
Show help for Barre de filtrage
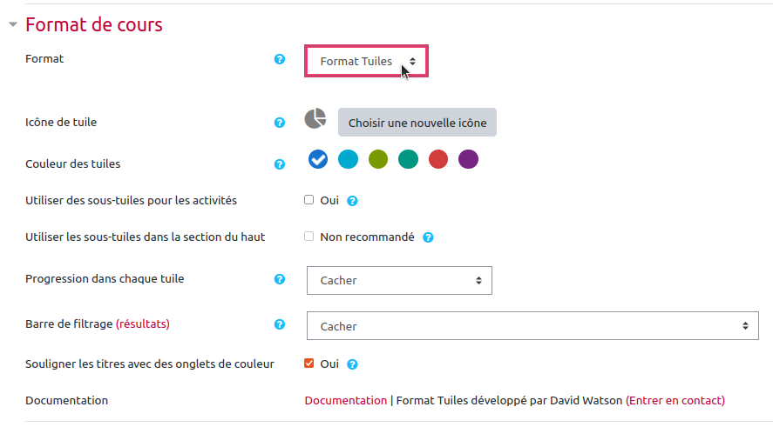pos(280,324)
